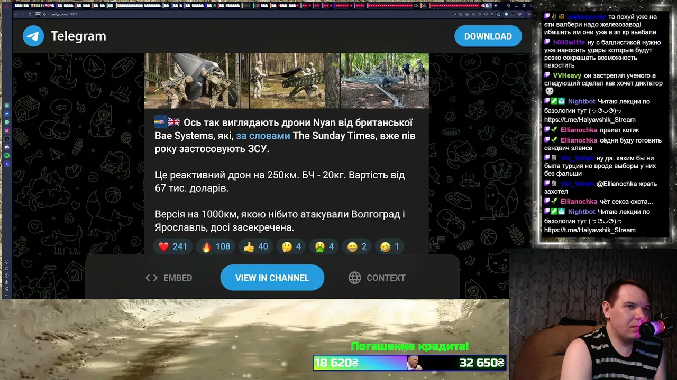The height and width of the screenshot is (380, 677).
Task: Click the DOWNLOAD button
Action: tap(488, 36)
